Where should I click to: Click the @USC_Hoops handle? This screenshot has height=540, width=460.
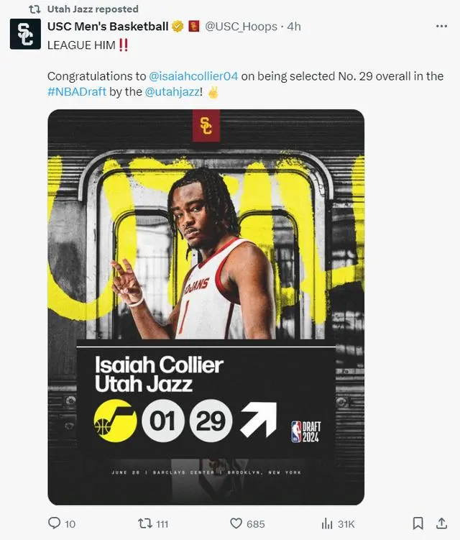pos(241,27)
